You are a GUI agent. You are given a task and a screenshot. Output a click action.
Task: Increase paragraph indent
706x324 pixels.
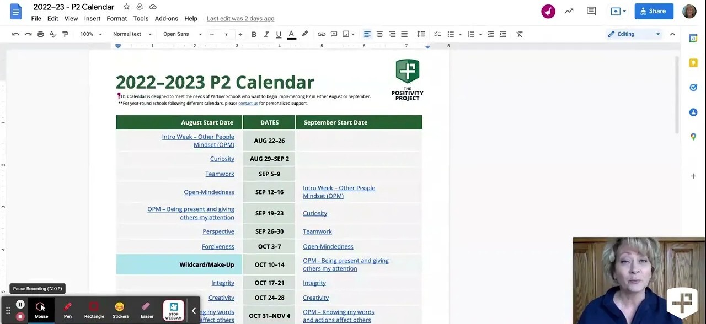click(503, 34)
